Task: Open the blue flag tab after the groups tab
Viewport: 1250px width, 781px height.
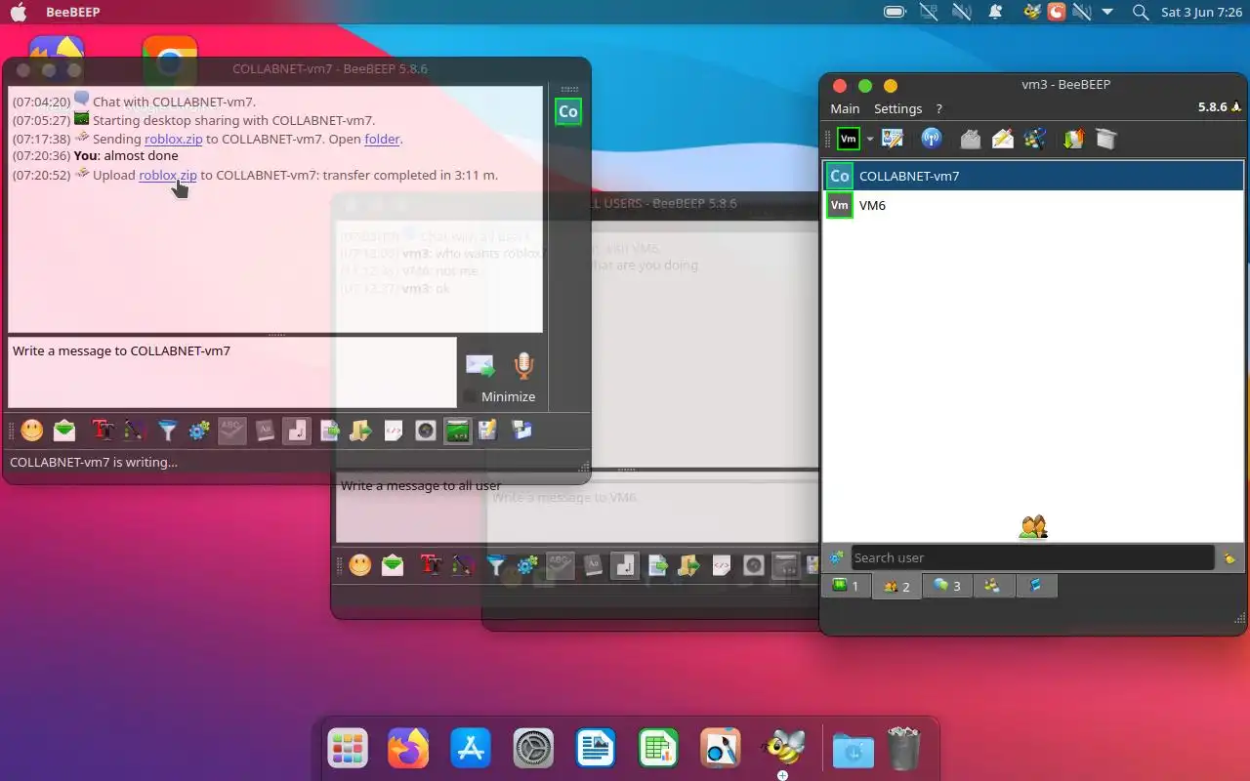Action: click(x=1036, y=586)
